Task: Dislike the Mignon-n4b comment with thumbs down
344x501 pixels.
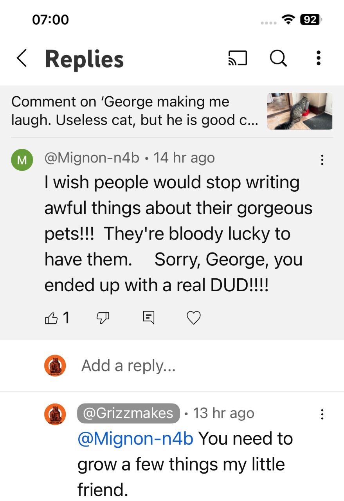Action: [x=103, y=318]
